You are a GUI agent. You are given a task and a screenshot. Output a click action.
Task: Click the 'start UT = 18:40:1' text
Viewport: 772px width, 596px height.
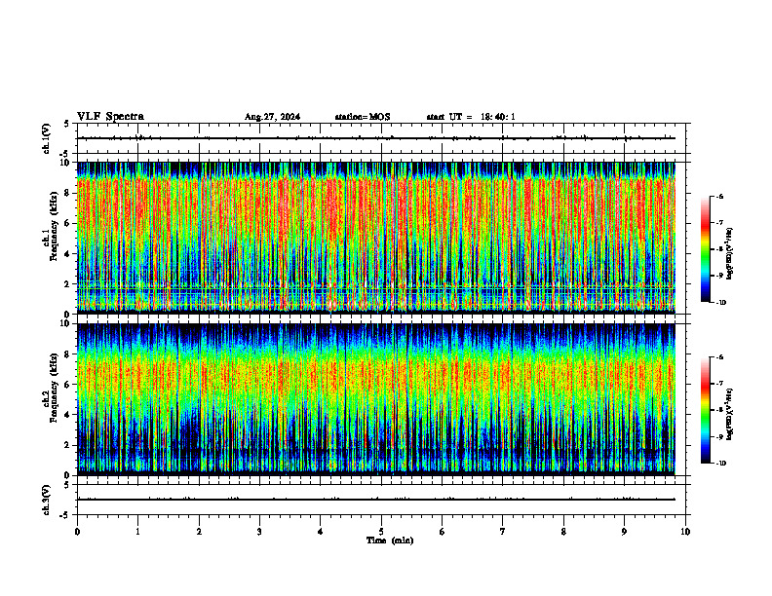click(471, 117)
